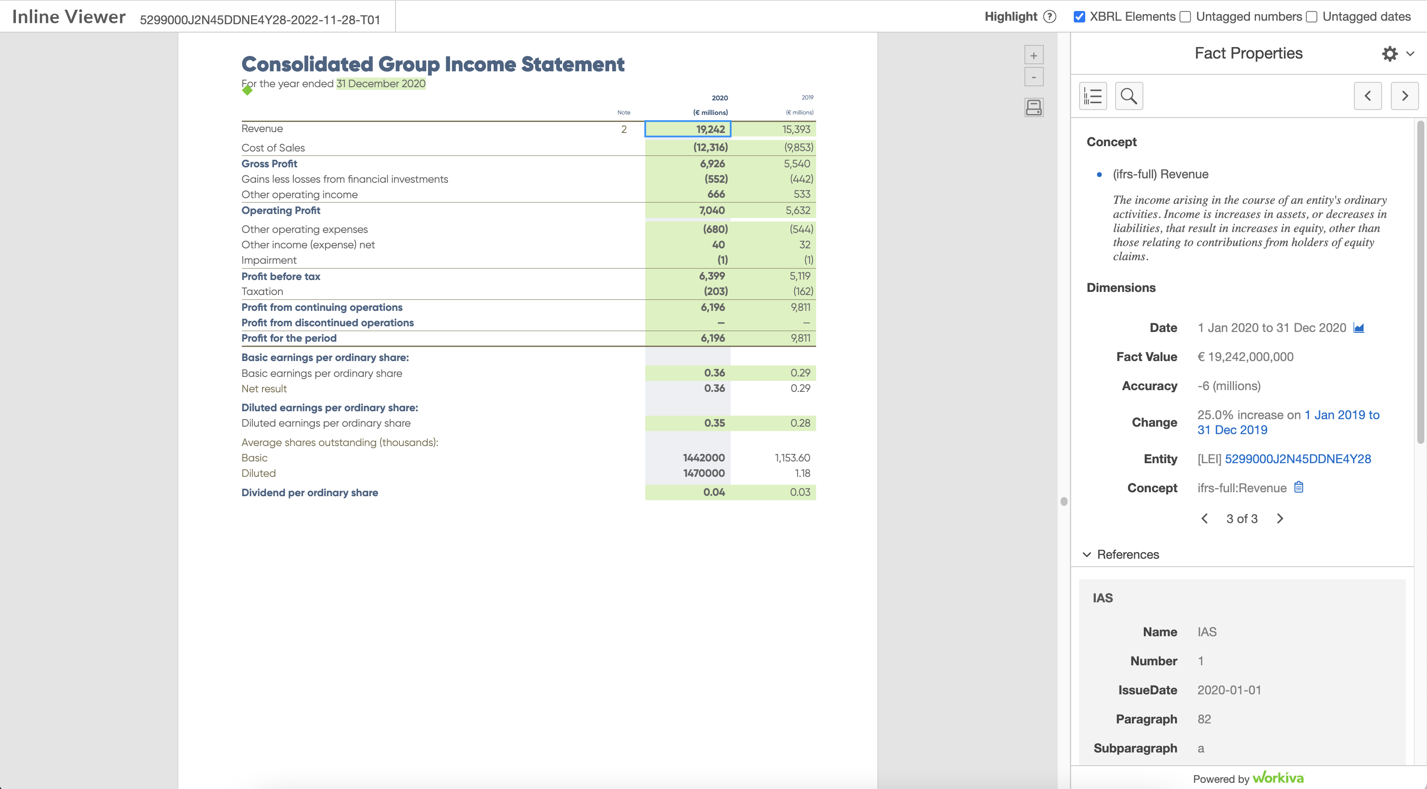Click the Highlight help question mark
1427x789 pixels.
[x=1050, y=17]
